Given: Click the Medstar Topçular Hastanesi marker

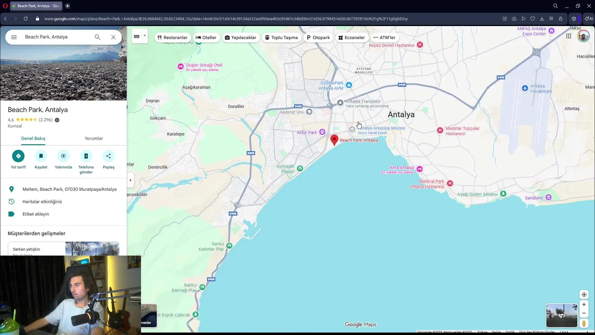Looking at the screenshot, I should (440, 130).
